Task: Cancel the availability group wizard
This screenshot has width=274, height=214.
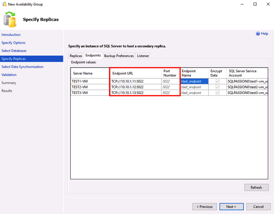Action: 258,207
